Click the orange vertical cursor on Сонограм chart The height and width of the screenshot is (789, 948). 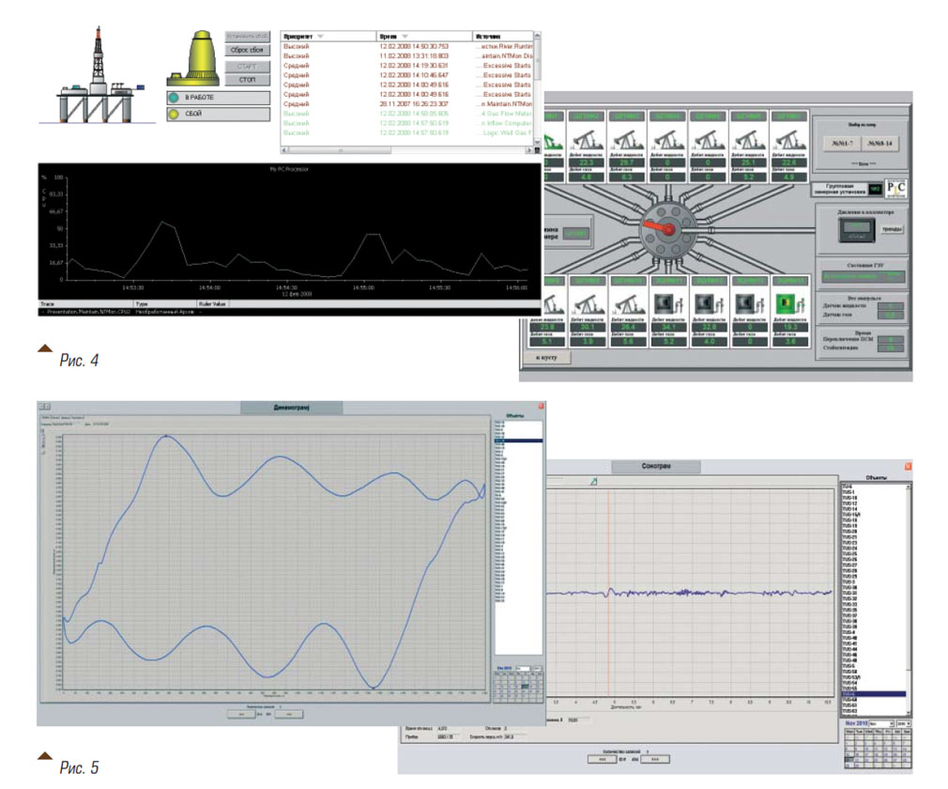(x=608, y=593)
